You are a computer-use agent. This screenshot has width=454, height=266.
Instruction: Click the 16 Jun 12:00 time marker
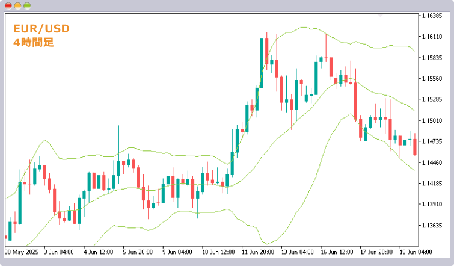(x=337, y=252)
